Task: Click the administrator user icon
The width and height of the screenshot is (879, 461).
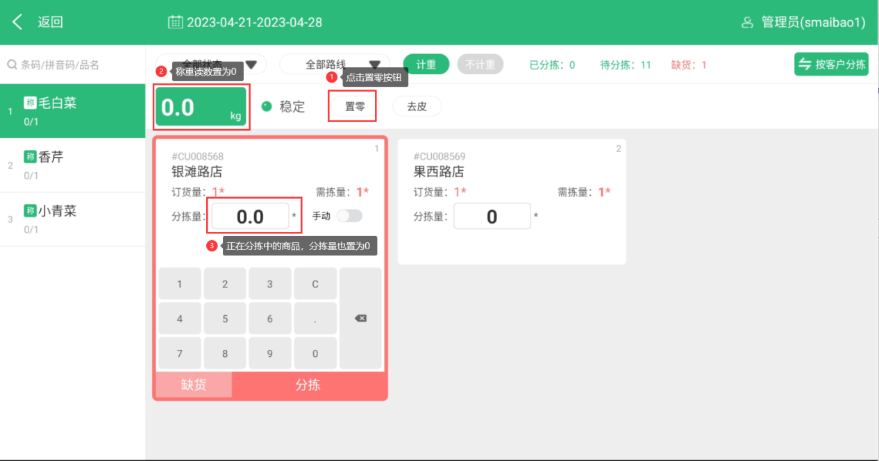Action: (748, 22)
